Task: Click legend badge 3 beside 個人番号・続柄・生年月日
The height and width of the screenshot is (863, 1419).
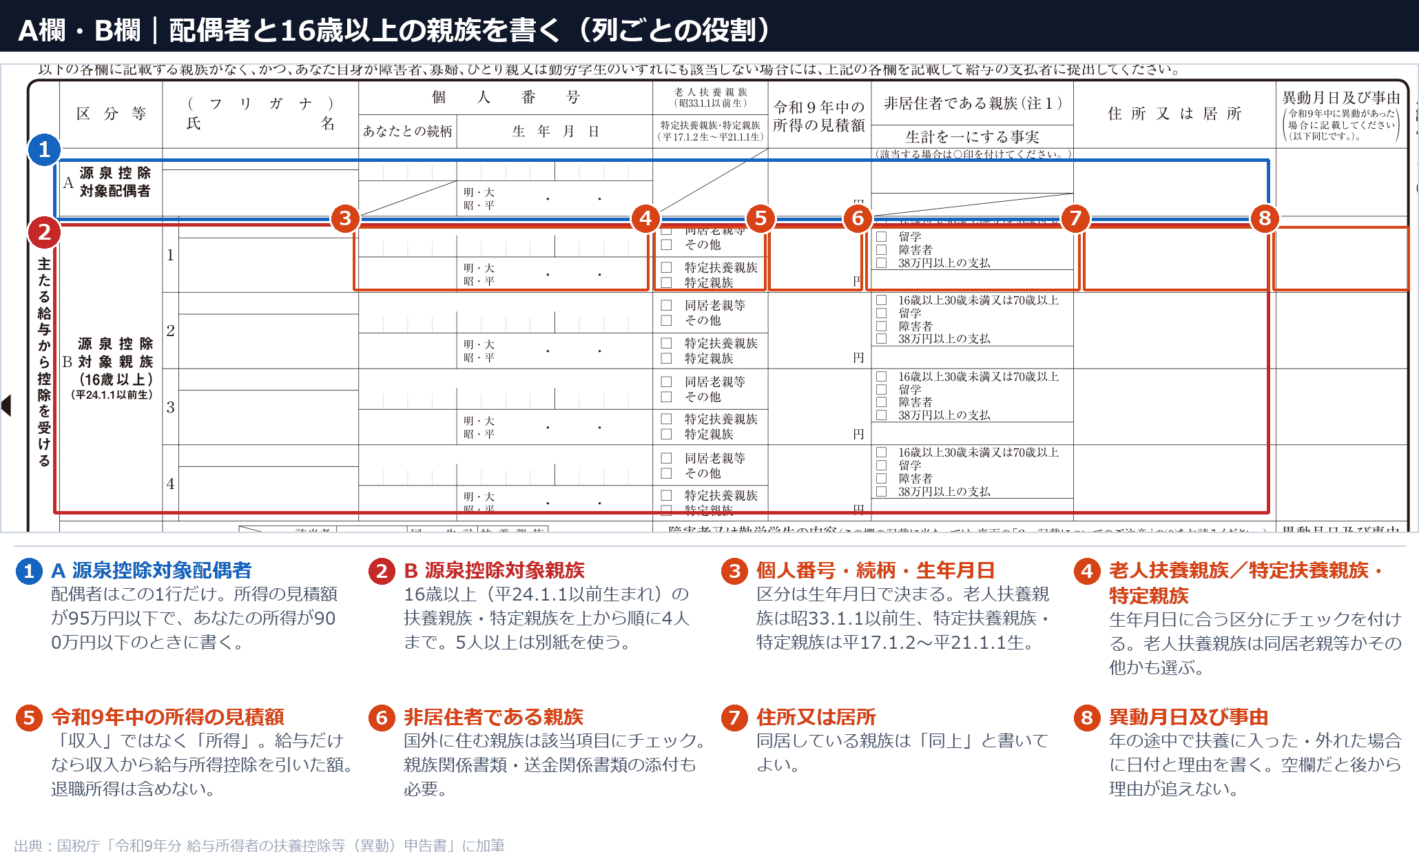Action: (734, 571)
